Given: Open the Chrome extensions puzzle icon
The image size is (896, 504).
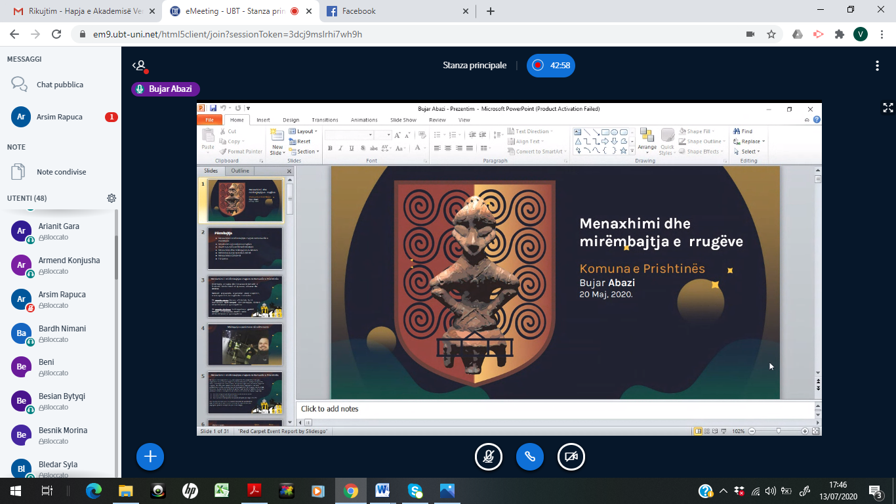Looking at the screenshot, I should point(839,34).
